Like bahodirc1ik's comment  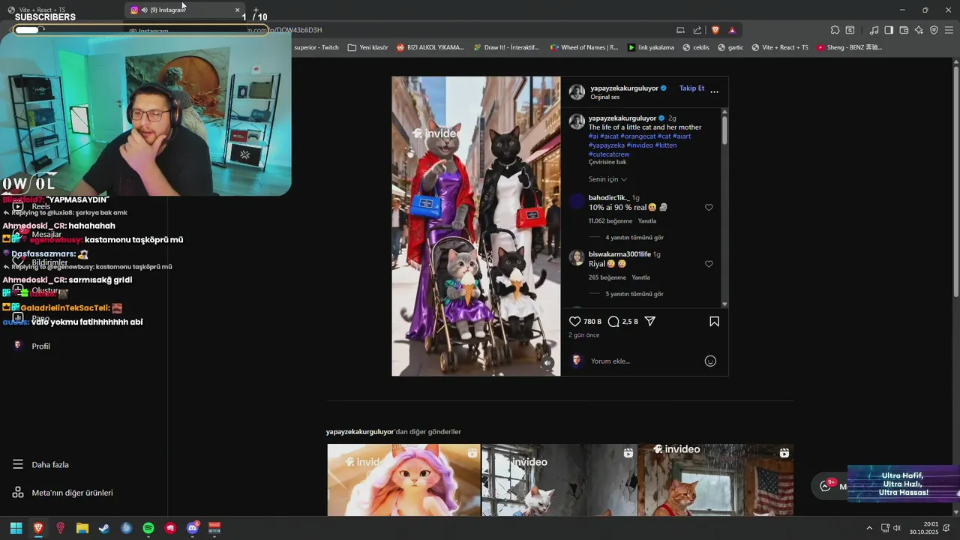[x=709, y=208]
